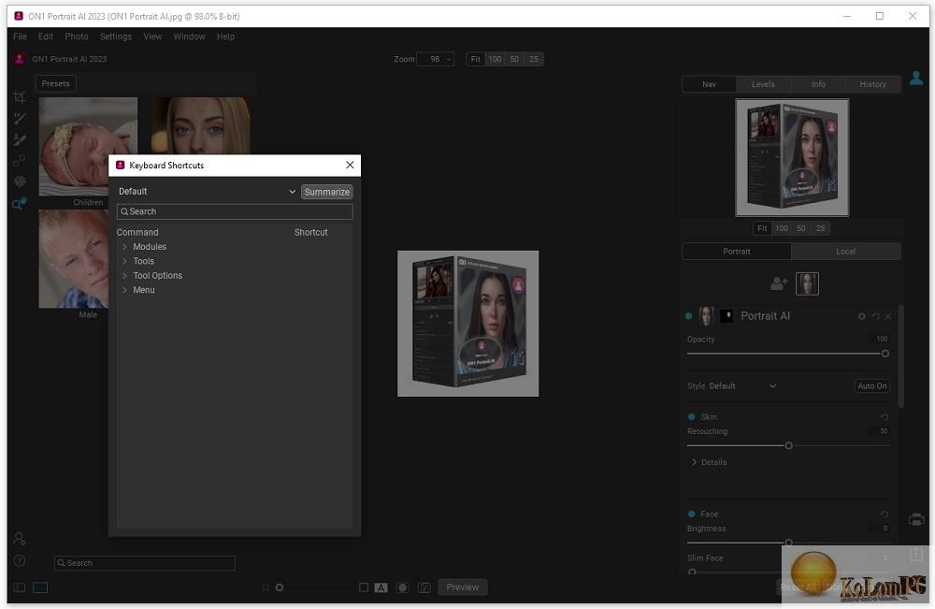The image size is (935, 609).
Task: Open the Default shortcut set dropdown
Action: (207, 192)
